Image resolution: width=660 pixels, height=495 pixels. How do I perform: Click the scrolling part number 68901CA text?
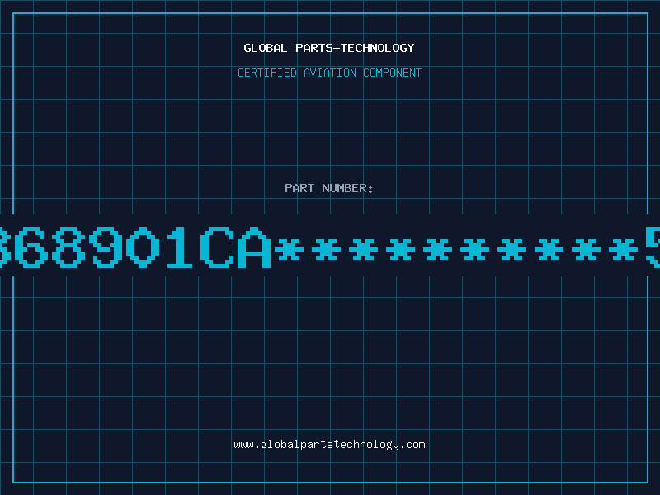(330, 247)
